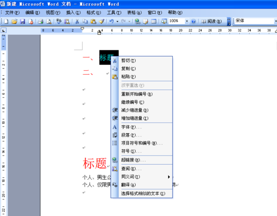Open the 段落(P)... dialog from the context menu

point(142,135)
